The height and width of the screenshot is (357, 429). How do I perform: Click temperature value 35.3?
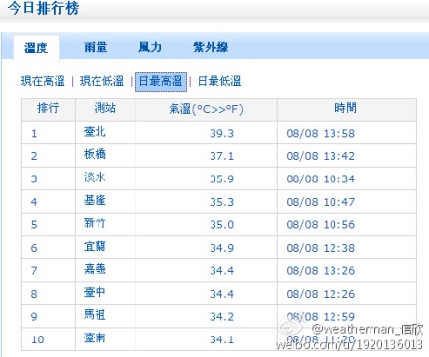(x=221, y=202)
